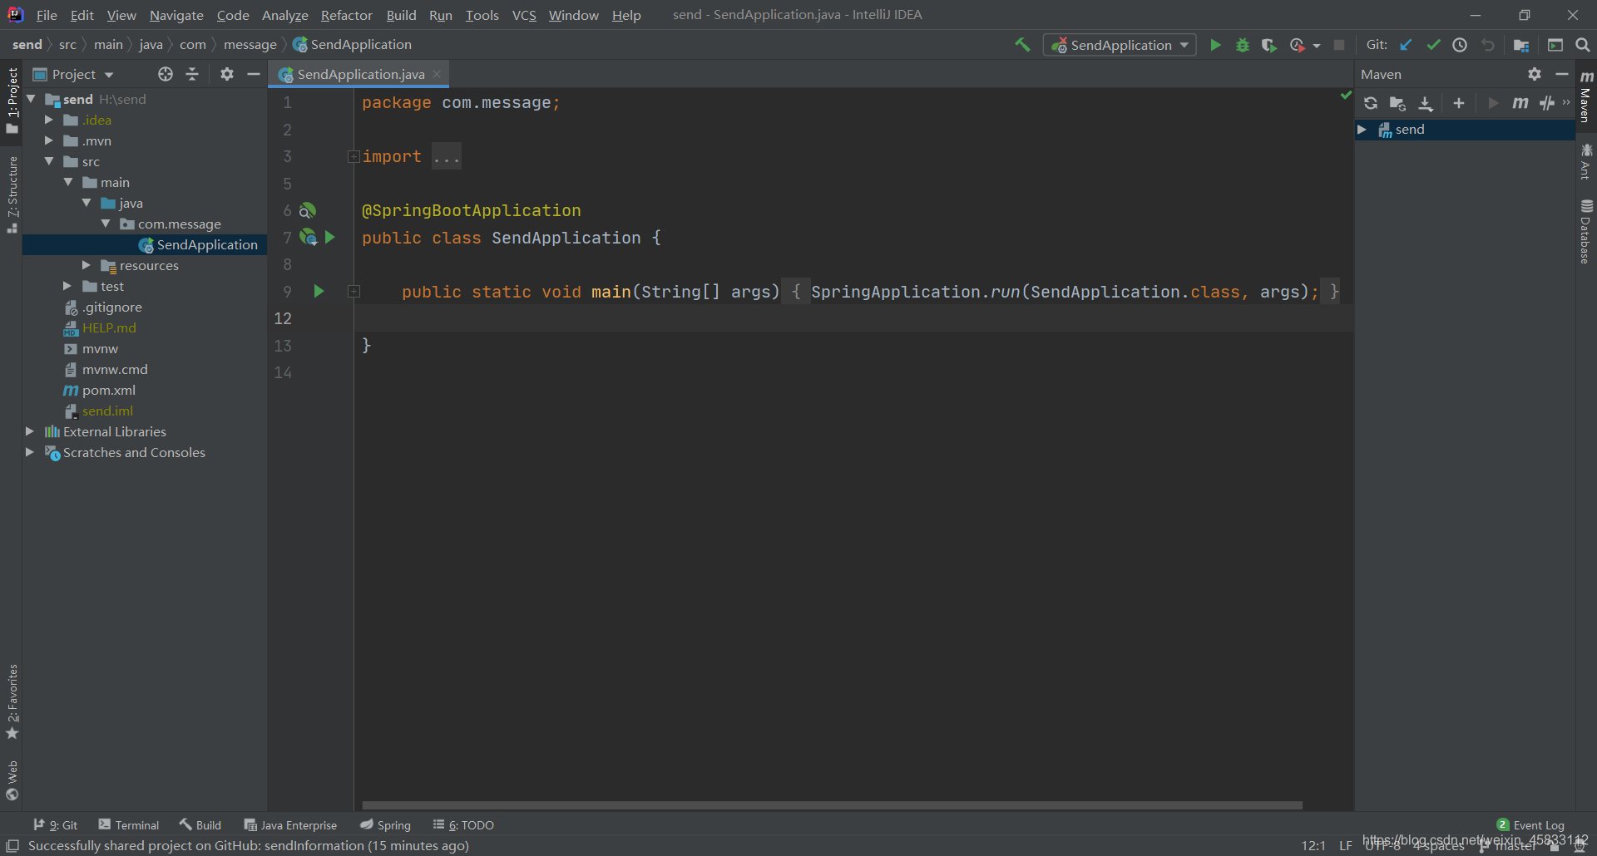
Task: Reimport all Maven projects refresh icon
Action: point(1371,103)
